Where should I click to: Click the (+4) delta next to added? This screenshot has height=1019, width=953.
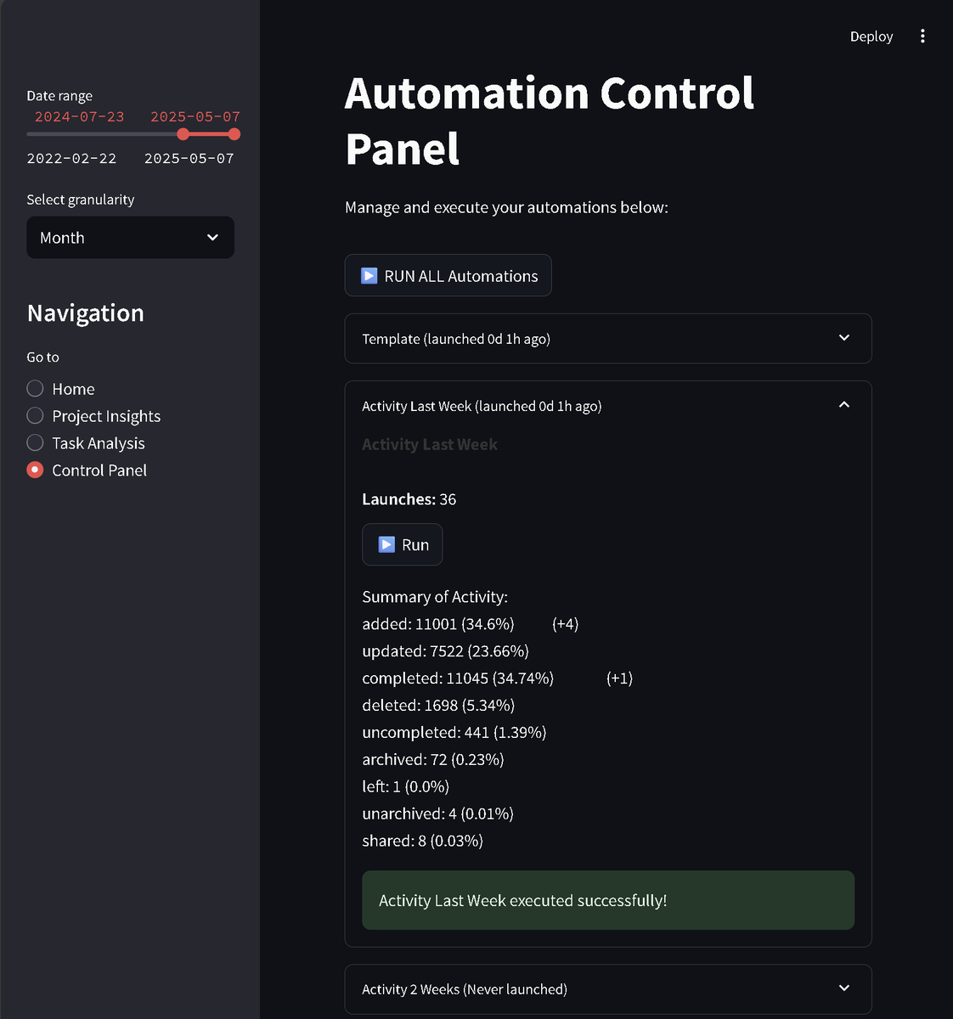point(566,624)
